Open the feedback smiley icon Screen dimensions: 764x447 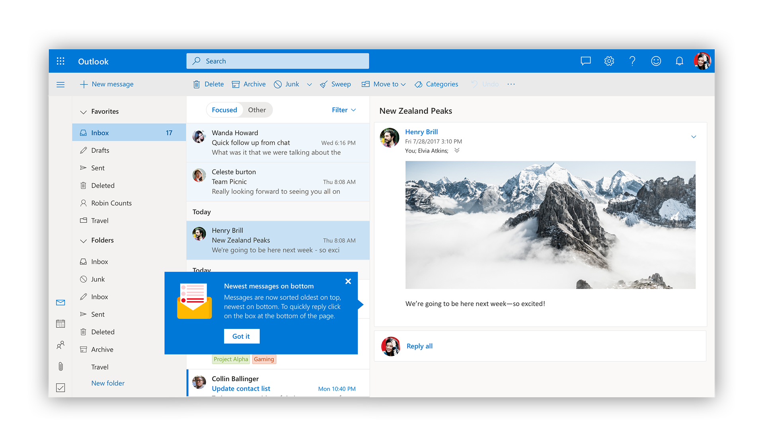tap(656, 61)
